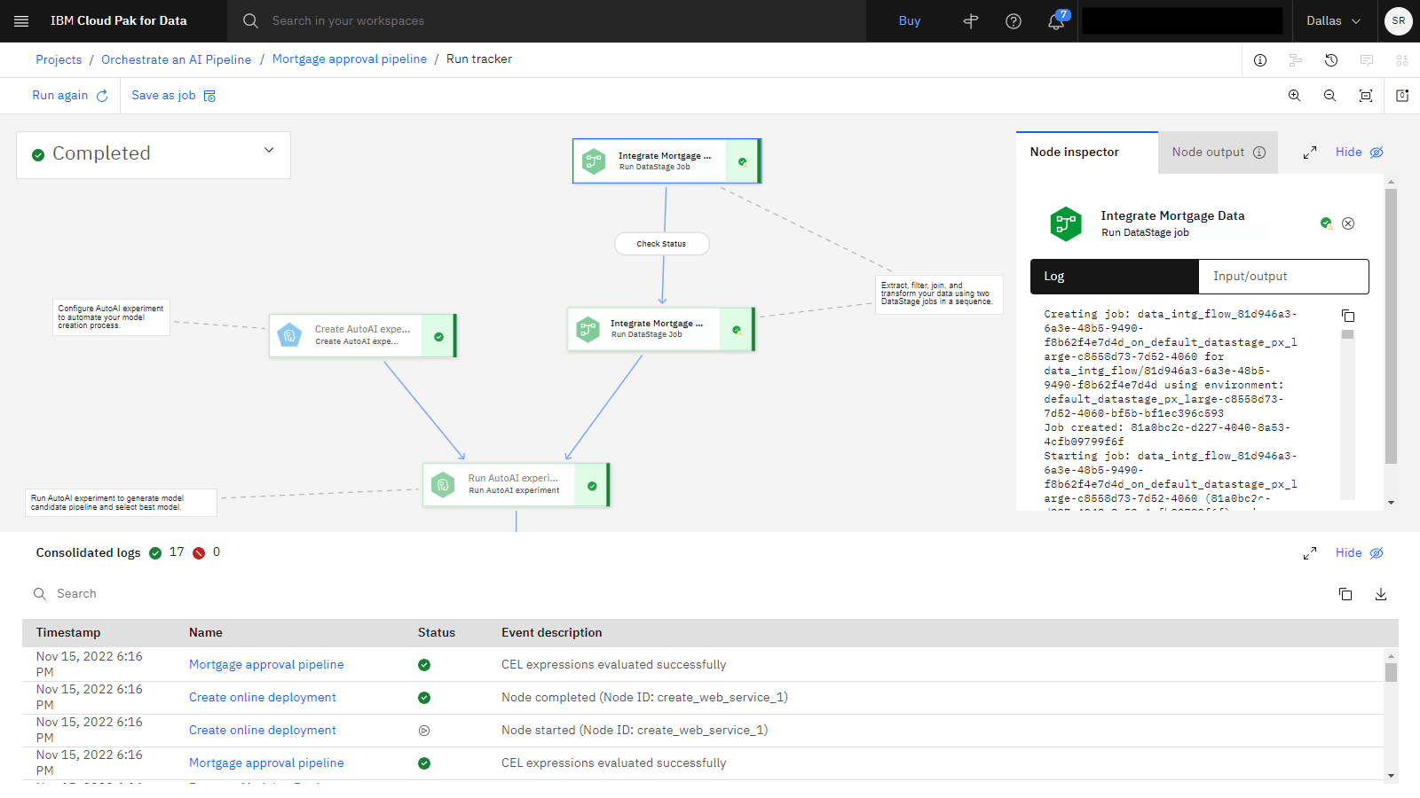Click Save as job button

click(x=174, y=96)
